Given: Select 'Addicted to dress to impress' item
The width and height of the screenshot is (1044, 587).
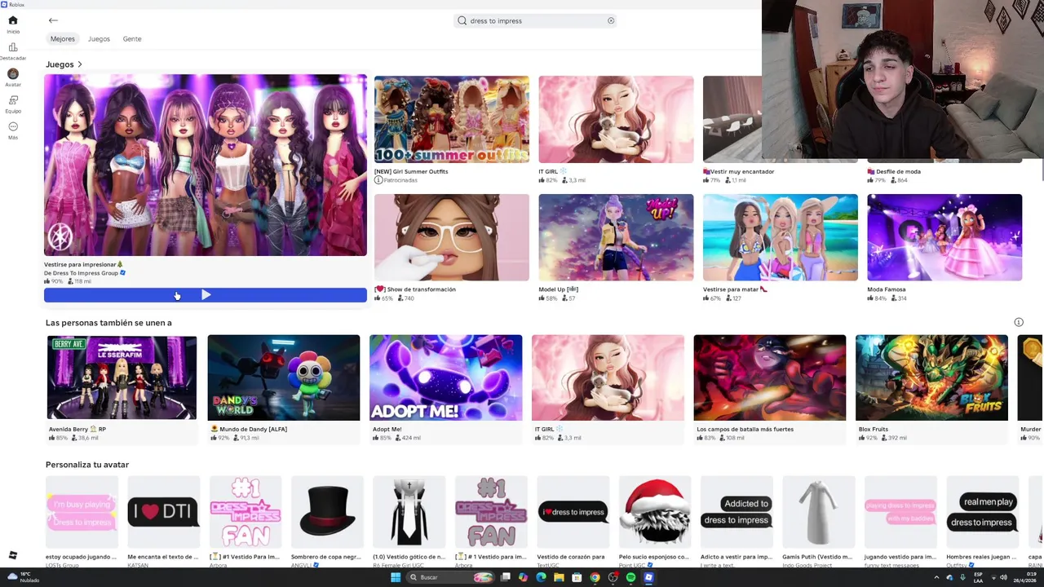Looking at the screenshot, I should pyautogui.click(x=737, y=512).
